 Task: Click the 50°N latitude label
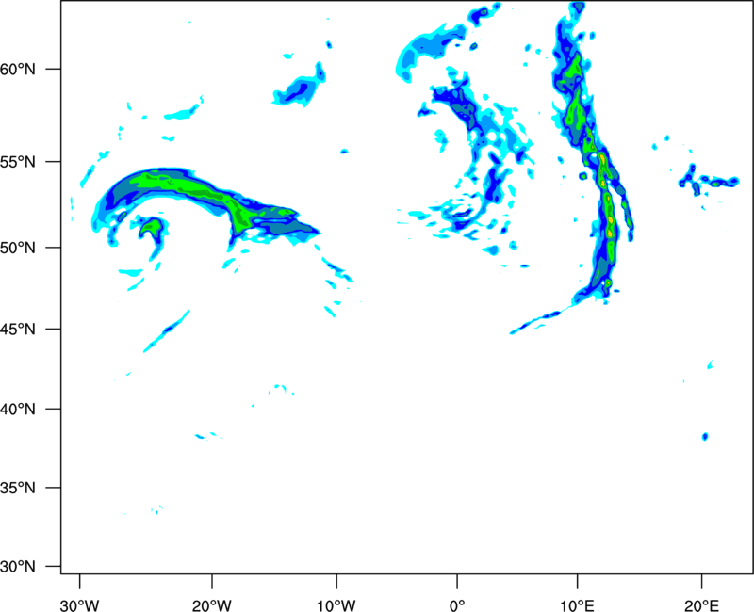coord(18,248)
